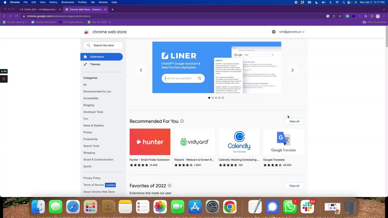Bookmark this page with the star icon
This screenshot has height=218, width=388.
click(340, 16)
